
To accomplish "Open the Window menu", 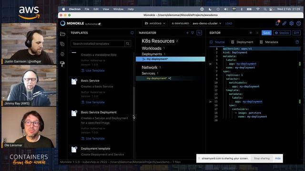I will click(118, 9).
